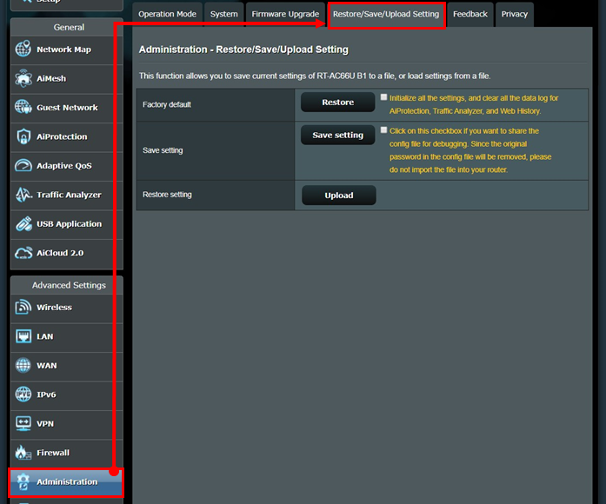This screenshot has width=606, height=504.
Task: Switch to the Operation Mode tab
Action: pos(167,14)
